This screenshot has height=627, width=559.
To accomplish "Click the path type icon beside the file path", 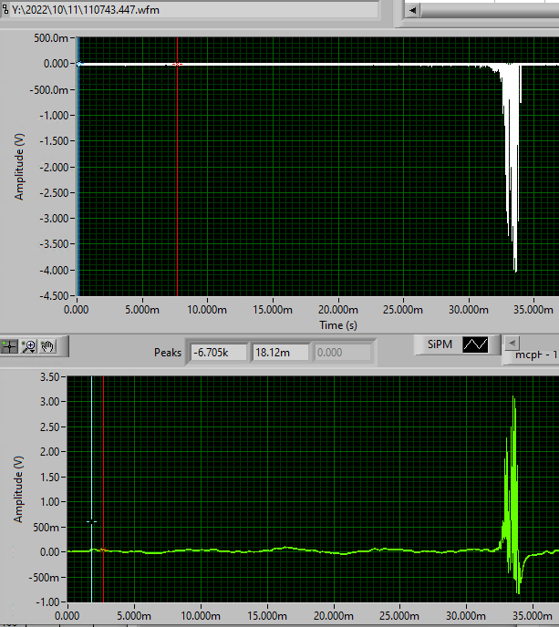I will (x=5, y=9).
